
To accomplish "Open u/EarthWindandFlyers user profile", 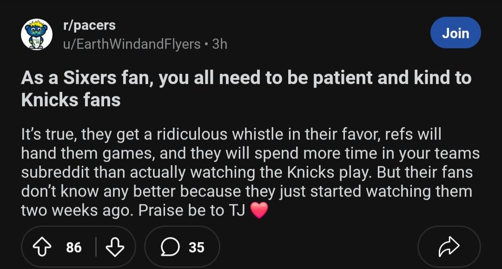I will coord(132,44).
